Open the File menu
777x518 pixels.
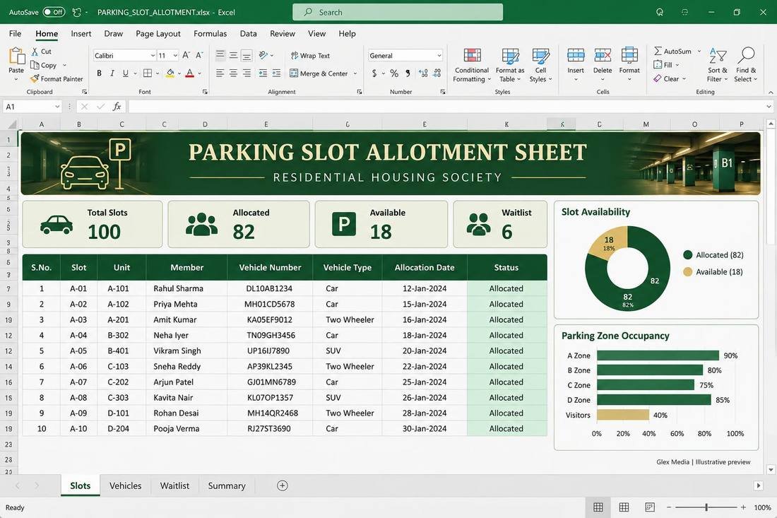click(15, 33)
